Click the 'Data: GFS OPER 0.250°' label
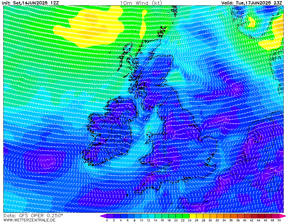The height and width of the screenshot is (222, 287). click(x=33, y=216)
